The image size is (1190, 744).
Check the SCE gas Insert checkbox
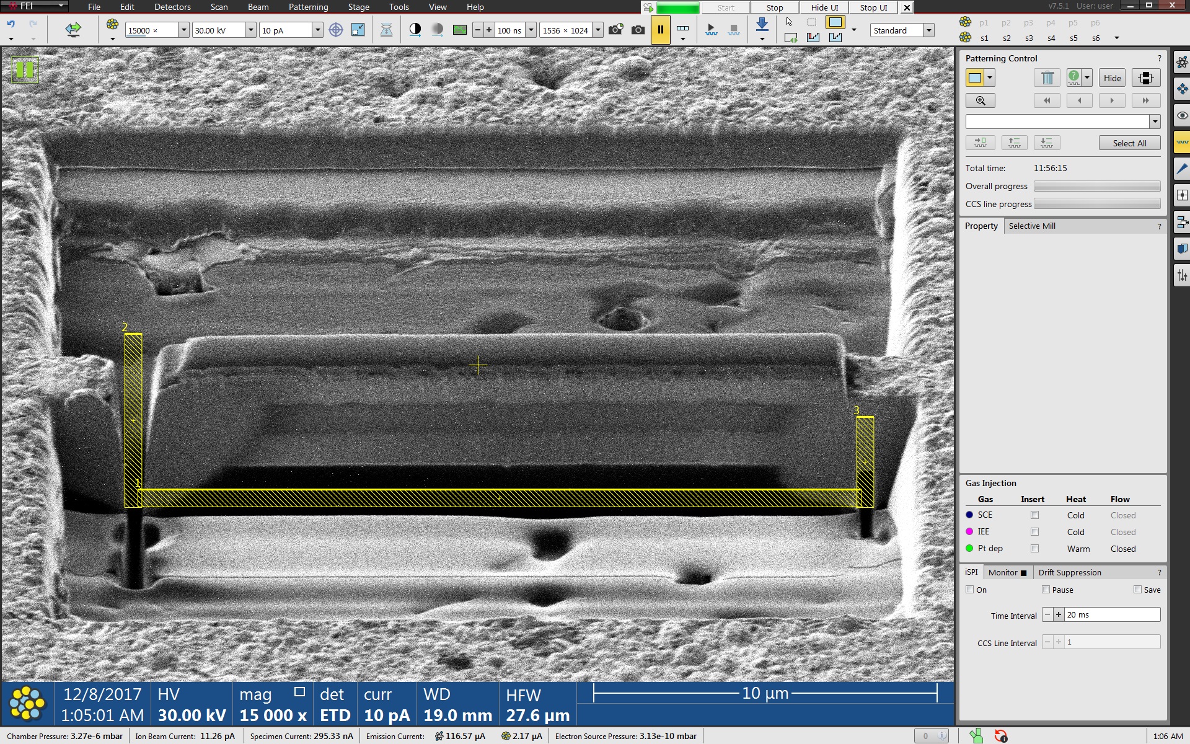(x=1034, y=515)
